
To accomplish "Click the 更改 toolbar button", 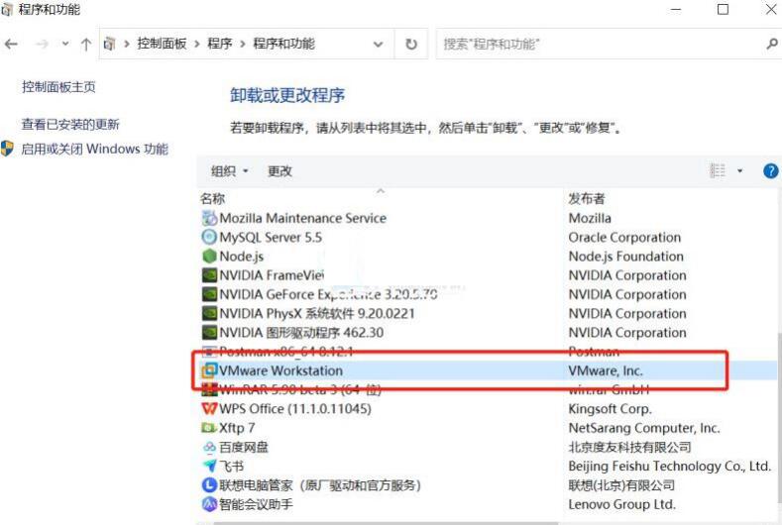I will tap(279, 171).
